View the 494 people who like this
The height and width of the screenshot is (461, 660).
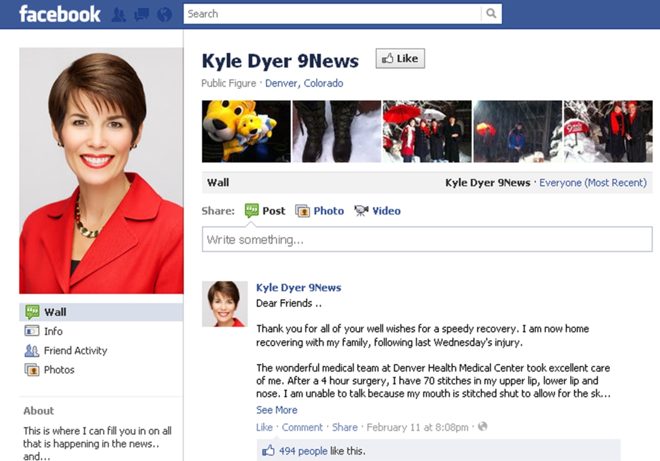coord(303,451)
